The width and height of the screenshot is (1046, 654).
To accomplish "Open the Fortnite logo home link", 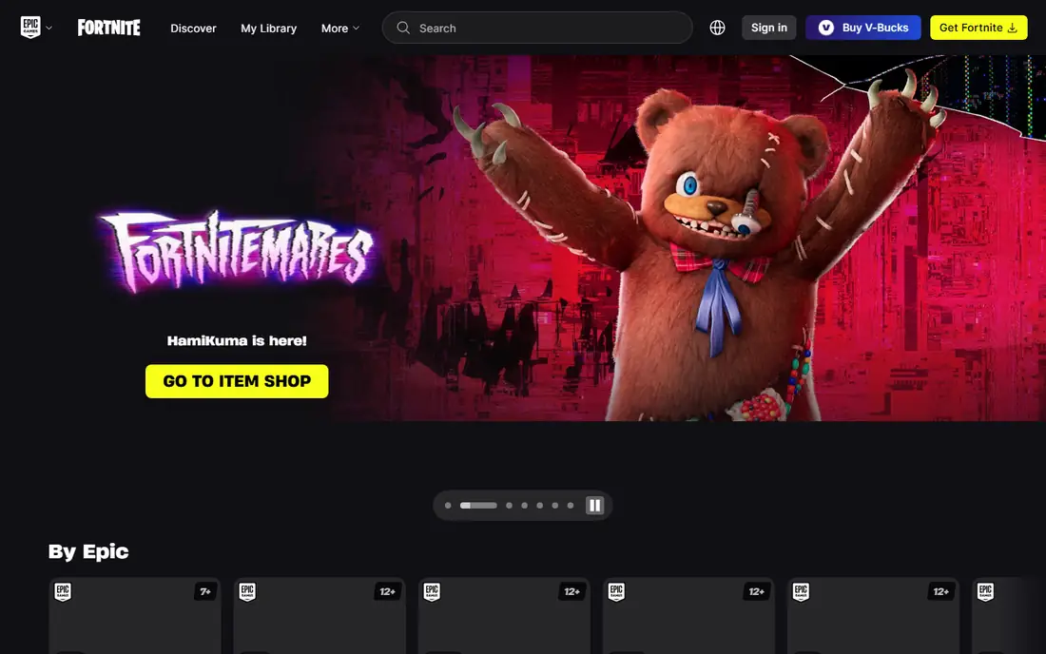I will click(108, 28).
